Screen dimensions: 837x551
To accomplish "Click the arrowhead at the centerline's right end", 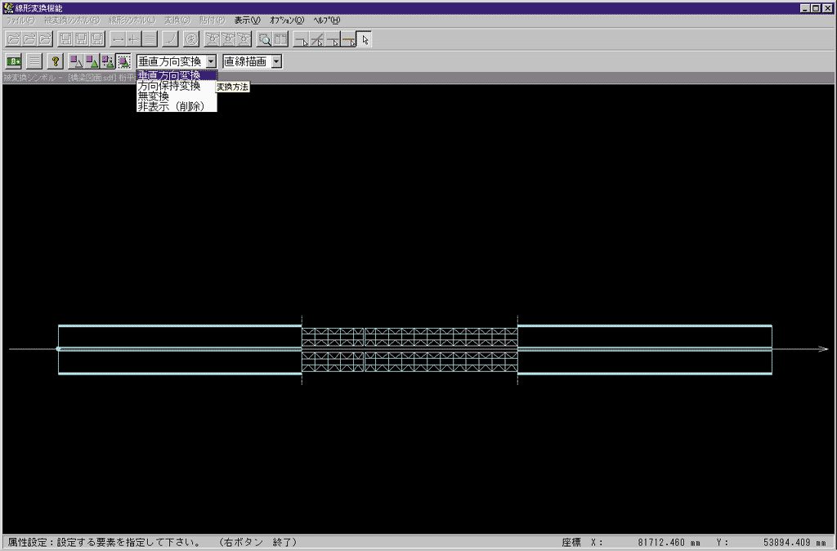I will coord(822,349).
